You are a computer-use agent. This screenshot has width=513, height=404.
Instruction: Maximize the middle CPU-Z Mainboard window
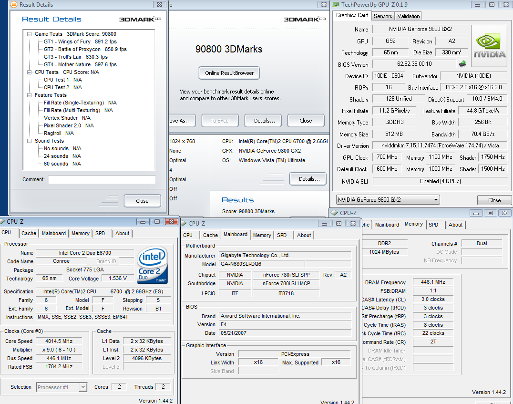339,224
